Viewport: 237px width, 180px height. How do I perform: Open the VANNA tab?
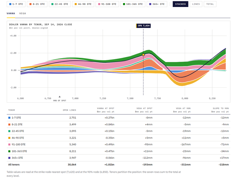click(x=11, y=14)
